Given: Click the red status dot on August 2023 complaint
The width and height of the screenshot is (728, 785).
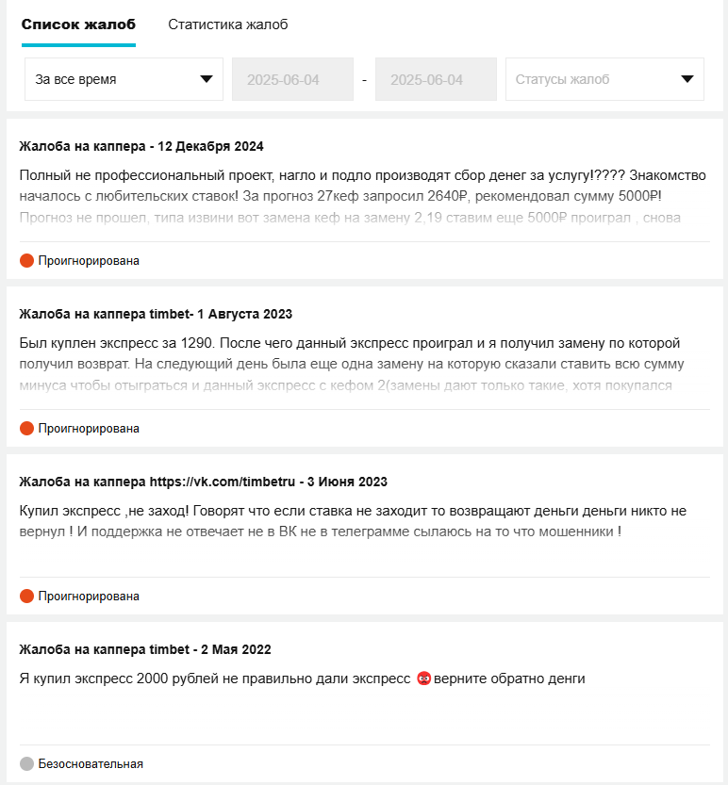Looking at the screenshot, I should tap(26, 428).
